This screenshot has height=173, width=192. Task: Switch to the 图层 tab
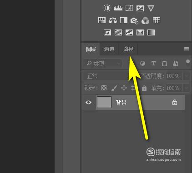pyautogui.click(x=91, y=49)
